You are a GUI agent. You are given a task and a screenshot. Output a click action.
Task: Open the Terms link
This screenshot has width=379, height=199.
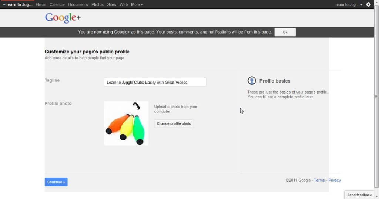(319, 180)
